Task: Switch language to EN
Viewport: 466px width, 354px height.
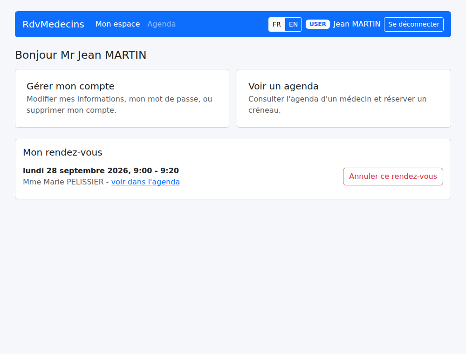Action: click(293, 24)
